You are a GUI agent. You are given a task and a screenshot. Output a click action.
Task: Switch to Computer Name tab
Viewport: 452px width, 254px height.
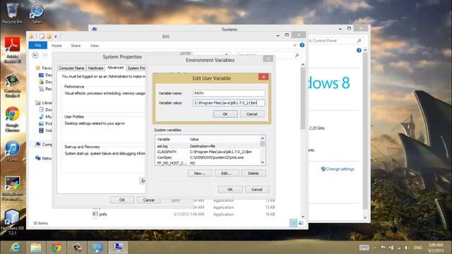pyautogui.click(x=71, y=68)
